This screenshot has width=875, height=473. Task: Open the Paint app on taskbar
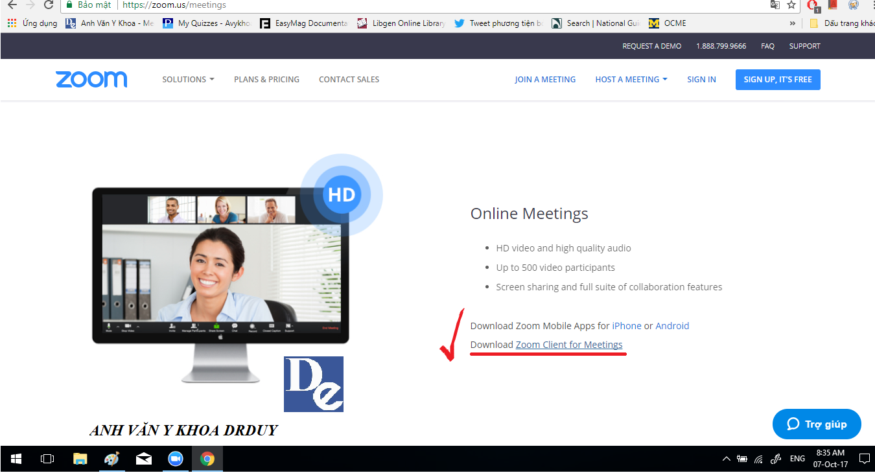coord(111,459)
